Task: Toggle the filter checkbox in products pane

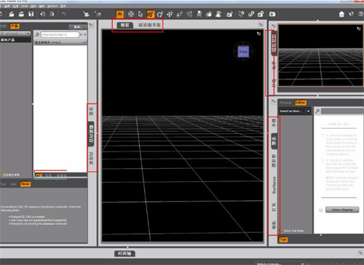Action: (1, 175)
